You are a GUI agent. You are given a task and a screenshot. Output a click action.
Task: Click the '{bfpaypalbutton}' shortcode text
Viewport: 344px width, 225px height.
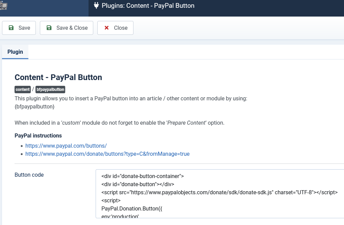35,106
